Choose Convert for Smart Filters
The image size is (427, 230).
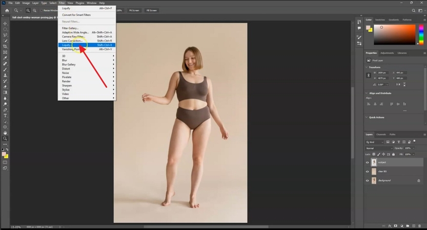87,15
